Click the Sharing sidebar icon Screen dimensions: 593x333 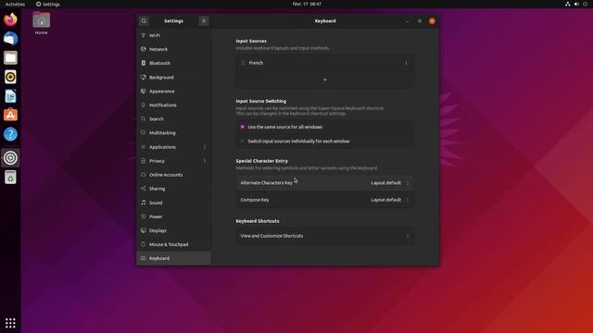tap(144, 189)
